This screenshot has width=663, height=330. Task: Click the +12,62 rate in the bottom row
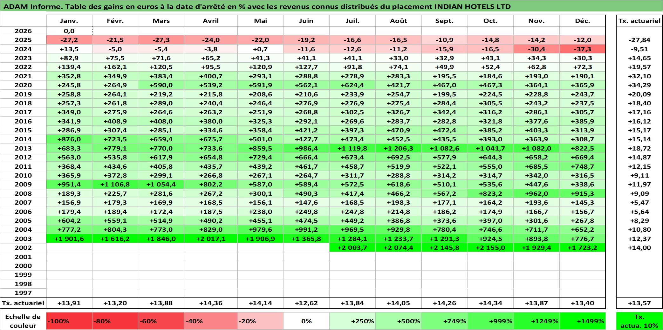click(x=306, y=303)
